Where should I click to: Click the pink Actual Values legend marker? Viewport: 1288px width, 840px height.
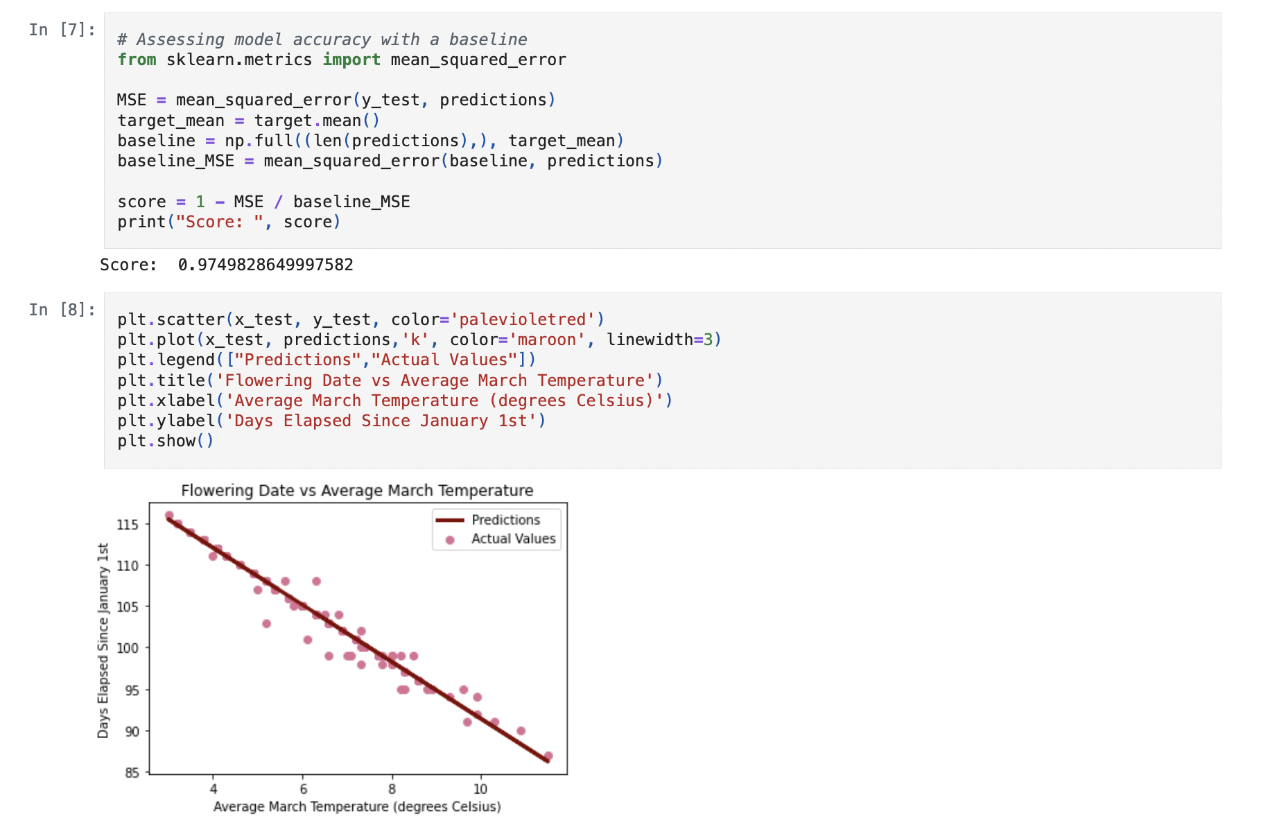click(450, 539)
